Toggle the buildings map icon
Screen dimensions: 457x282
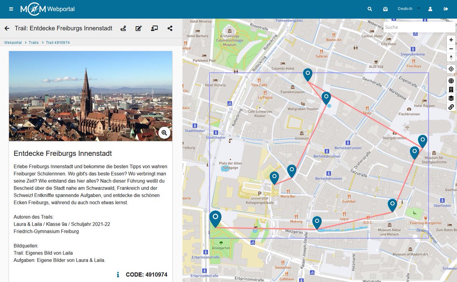451,90
